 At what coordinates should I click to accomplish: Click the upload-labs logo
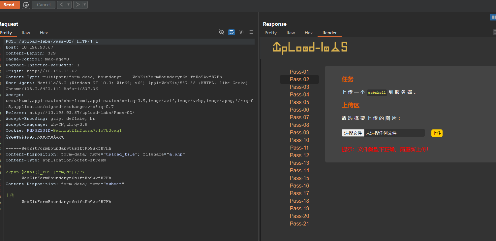coord(310,48)
